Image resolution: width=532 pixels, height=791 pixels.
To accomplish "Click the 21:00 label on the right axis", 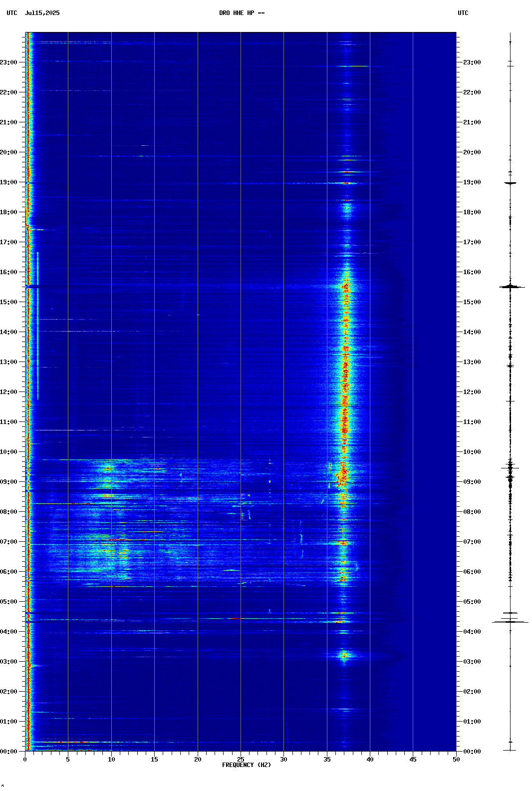I will pos(472,122).
